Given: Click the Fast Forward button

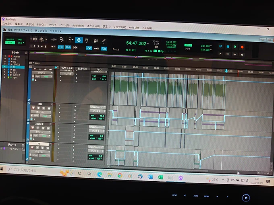Looking at the screenshot, I should (235, 54).
